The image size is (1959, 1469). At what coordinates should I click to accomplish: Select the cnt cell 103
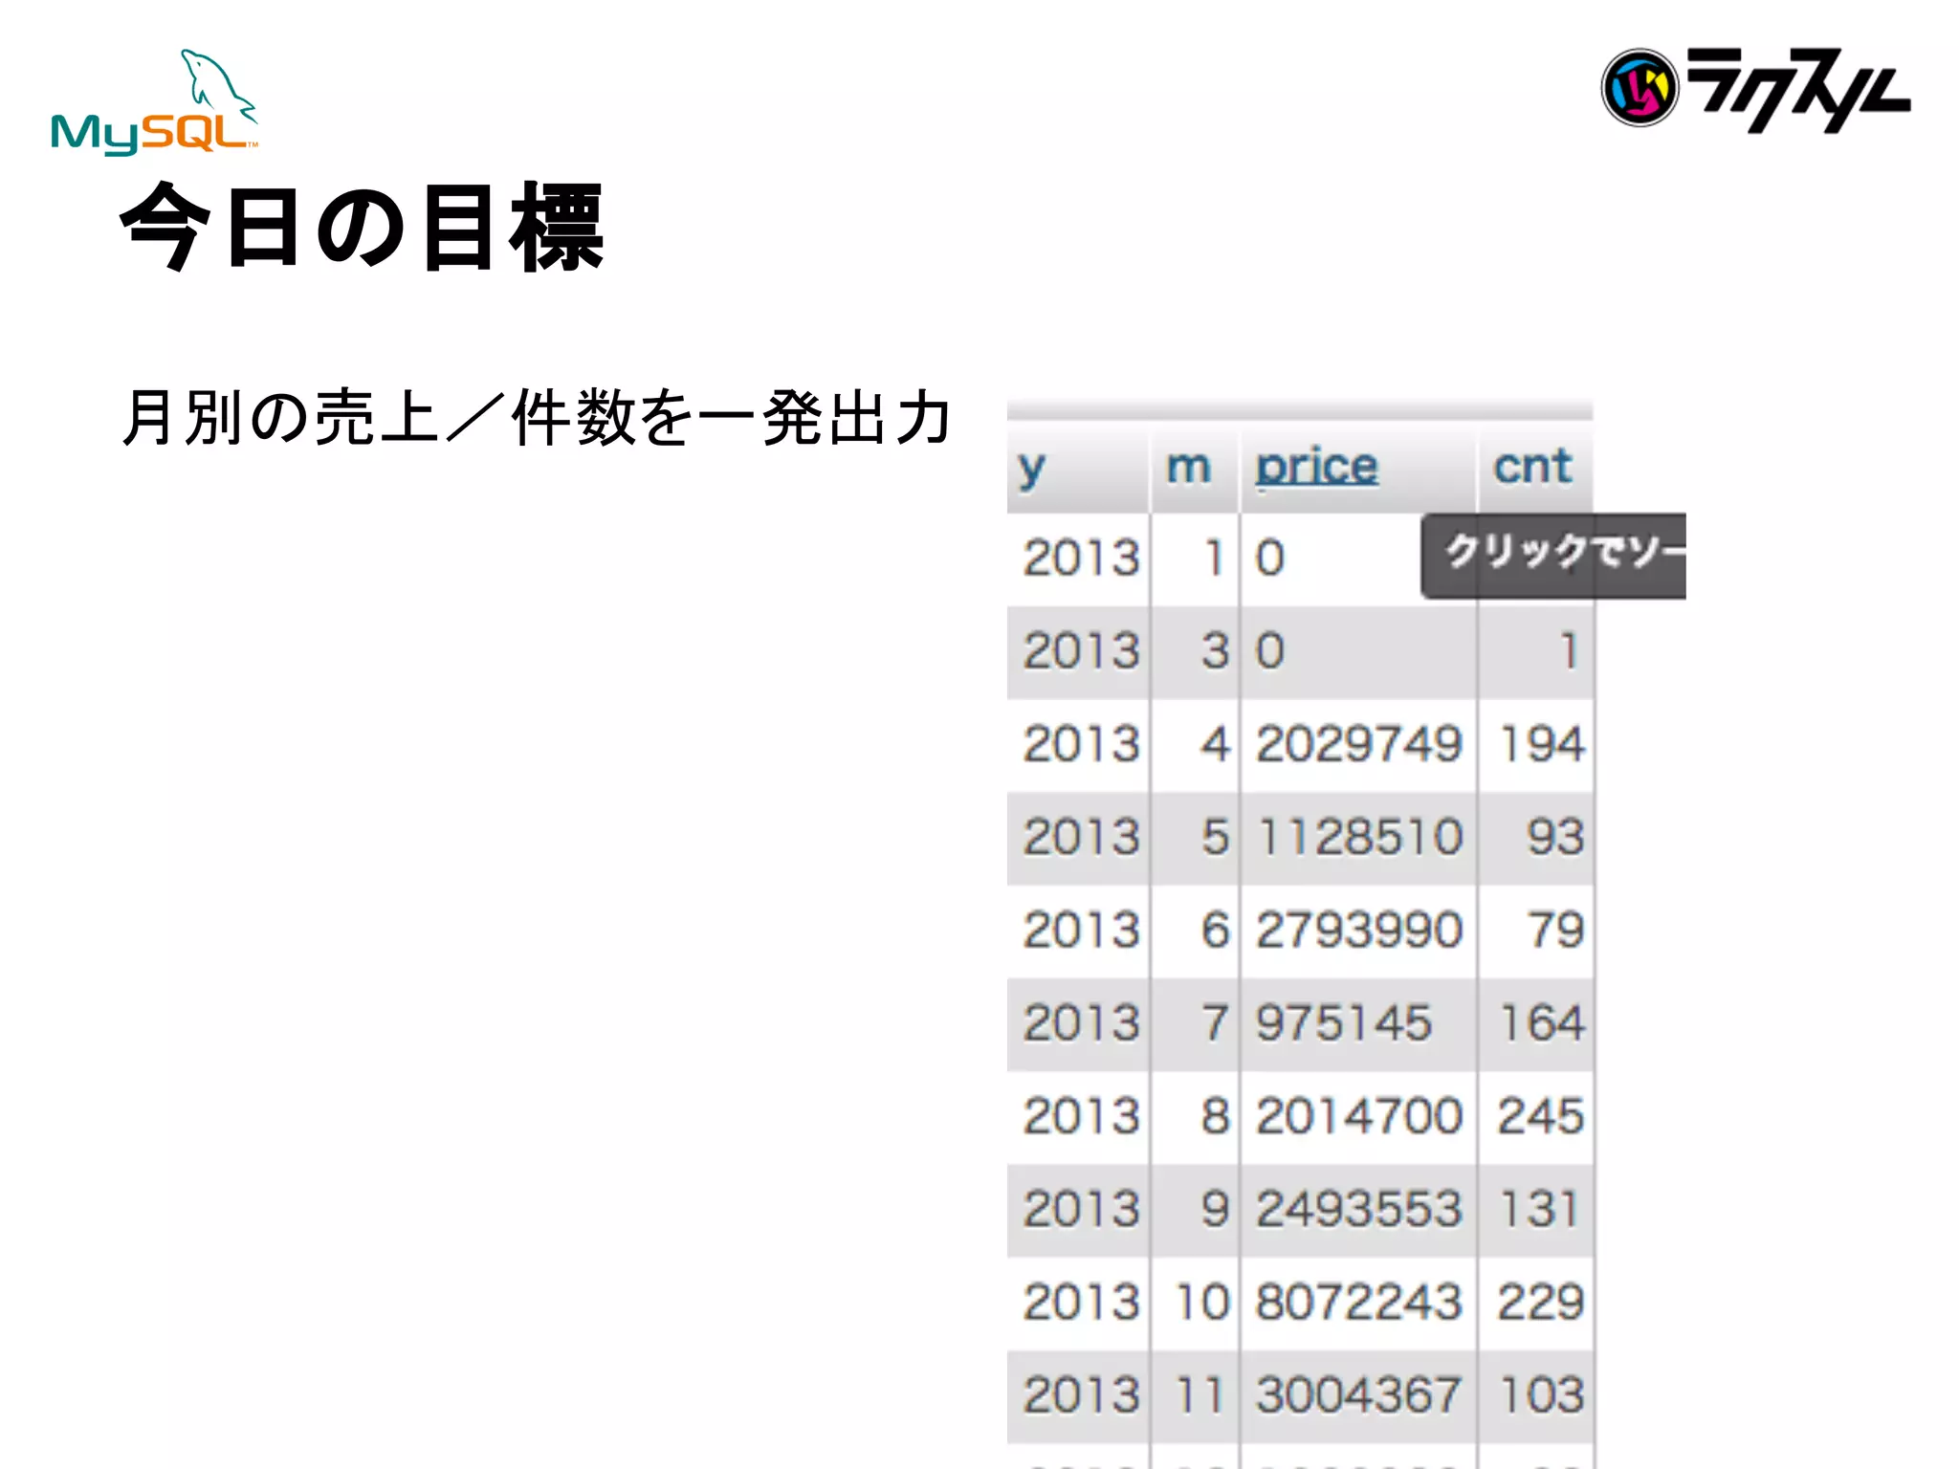click(x=1535, y=1394)
